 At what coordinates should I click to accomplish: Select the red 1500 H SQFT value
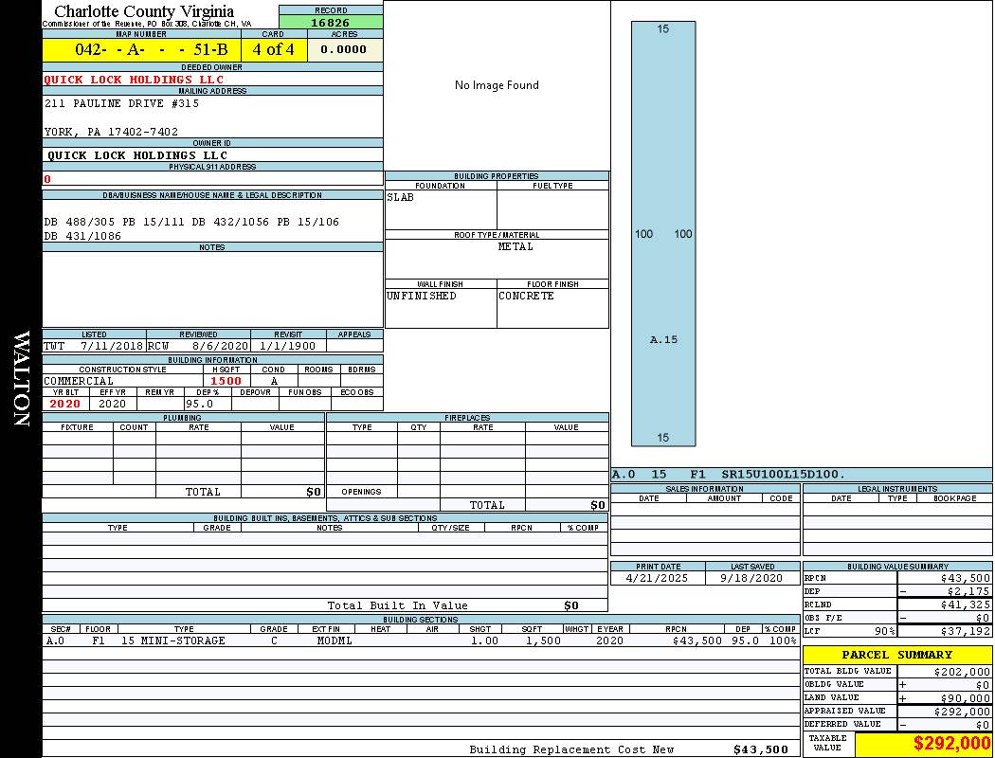coord(226,381)
